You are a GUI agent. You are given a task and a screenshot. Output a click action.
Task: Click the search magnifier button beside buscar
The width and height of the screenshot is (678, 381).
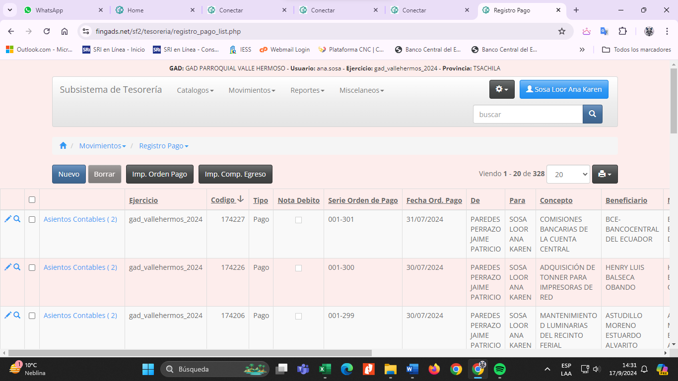592,114
